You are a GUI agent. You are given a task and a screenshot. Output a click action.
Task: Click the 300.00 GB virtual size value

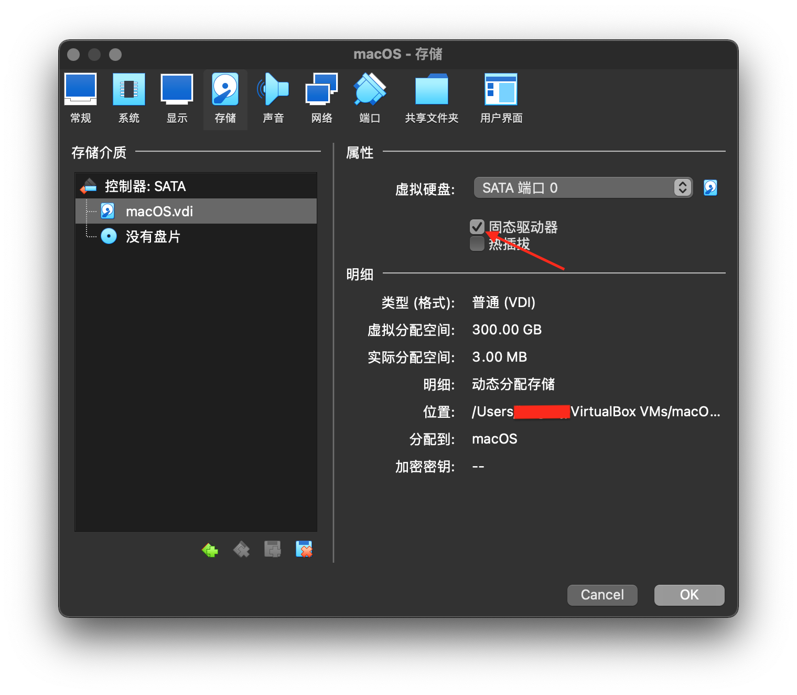point(507,330)
